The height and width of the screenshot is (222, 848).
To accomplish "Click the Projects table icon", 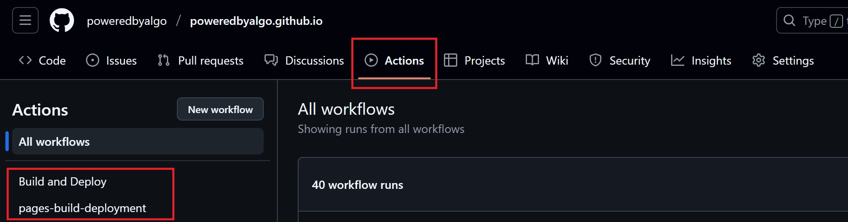I will [451, 60].
